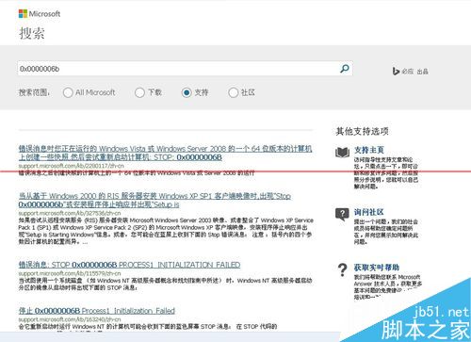
Task: Click the question bubble icon beside 询问社区
Action: click(x=342, y=215)
